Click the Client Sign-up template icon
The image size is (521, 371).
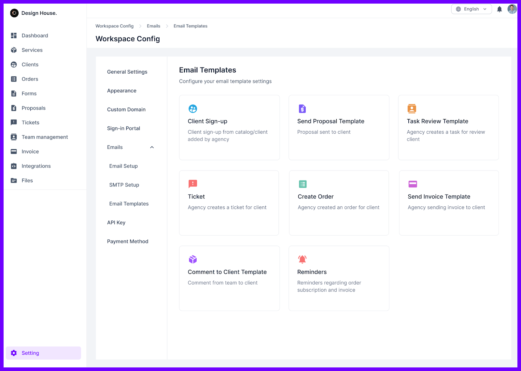193,109
